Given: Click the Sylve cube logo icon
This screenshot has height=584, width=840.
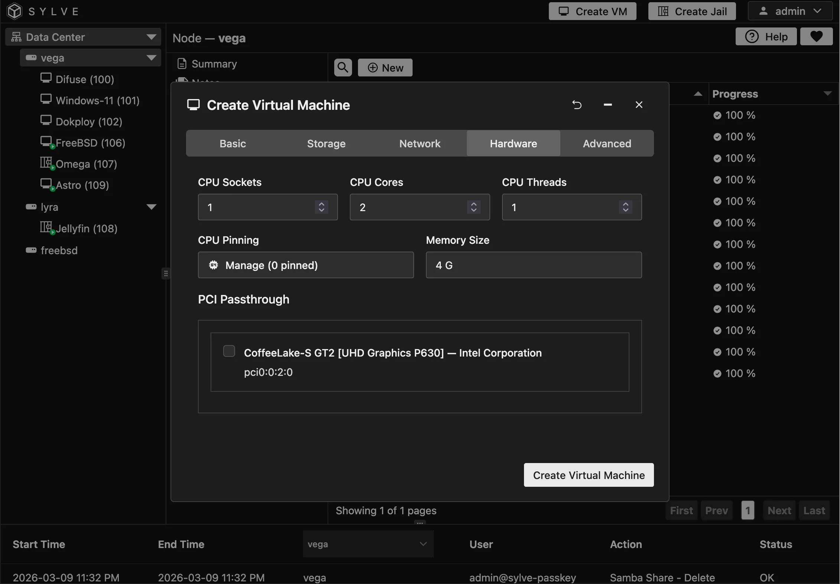Looking at the screenshot, I should pos(15,11).
